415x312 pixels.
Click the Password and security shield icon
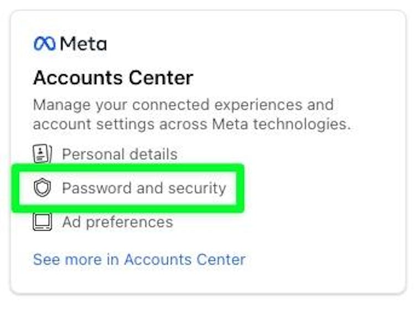point(43,188)
